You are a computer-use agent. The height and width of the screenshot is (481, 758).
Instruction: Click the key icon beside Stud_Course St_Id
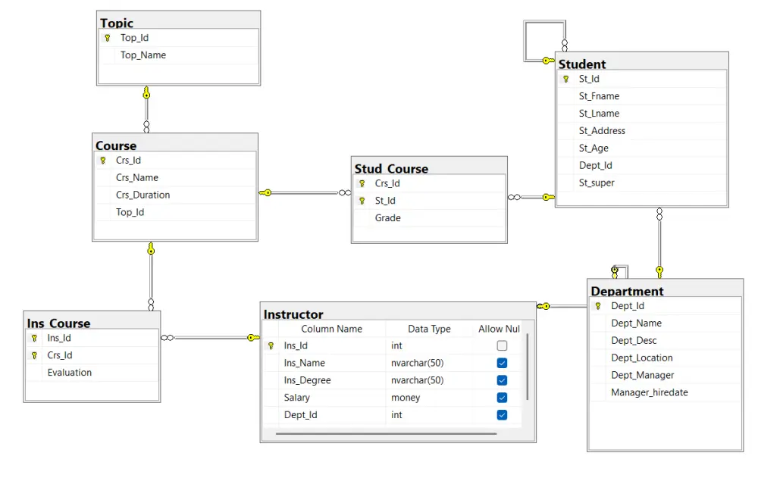click(x=362, y=201)
